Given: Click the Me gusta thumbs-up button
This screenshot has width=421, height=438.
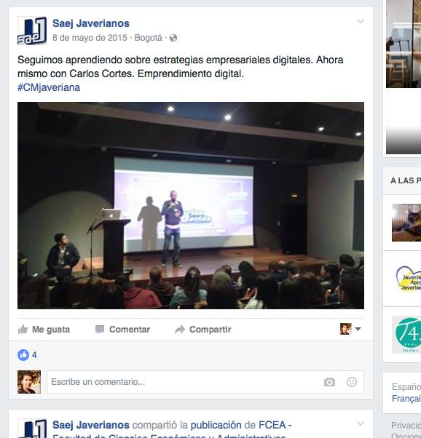Looking at the screenshot, I should click(x=44, y=330).
